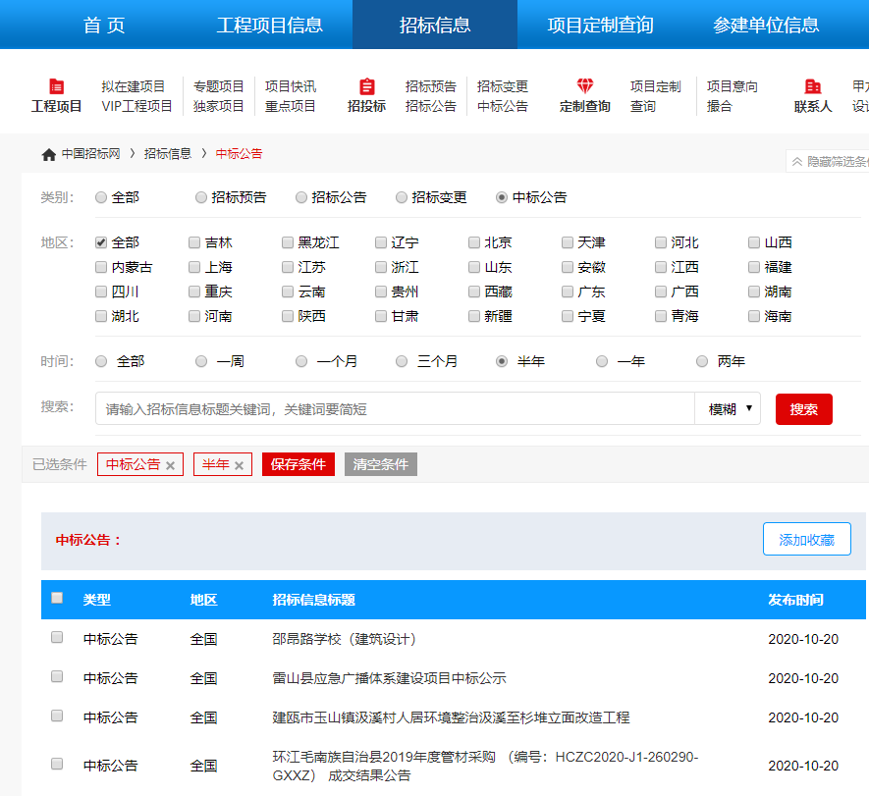Open the 招标信息 navigation tab
869x796 pixels.
435,25
